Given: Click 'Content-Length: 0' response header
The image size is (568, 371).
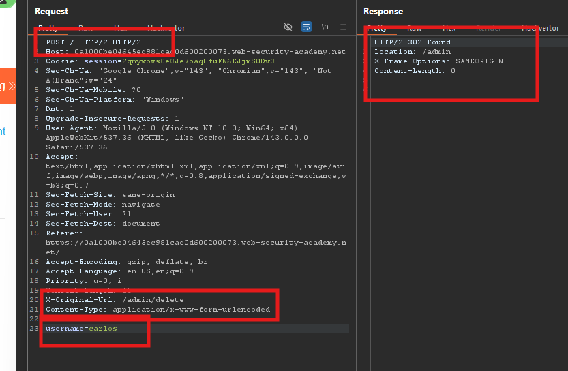Looking at the screenshot, I should coord(415,71).
